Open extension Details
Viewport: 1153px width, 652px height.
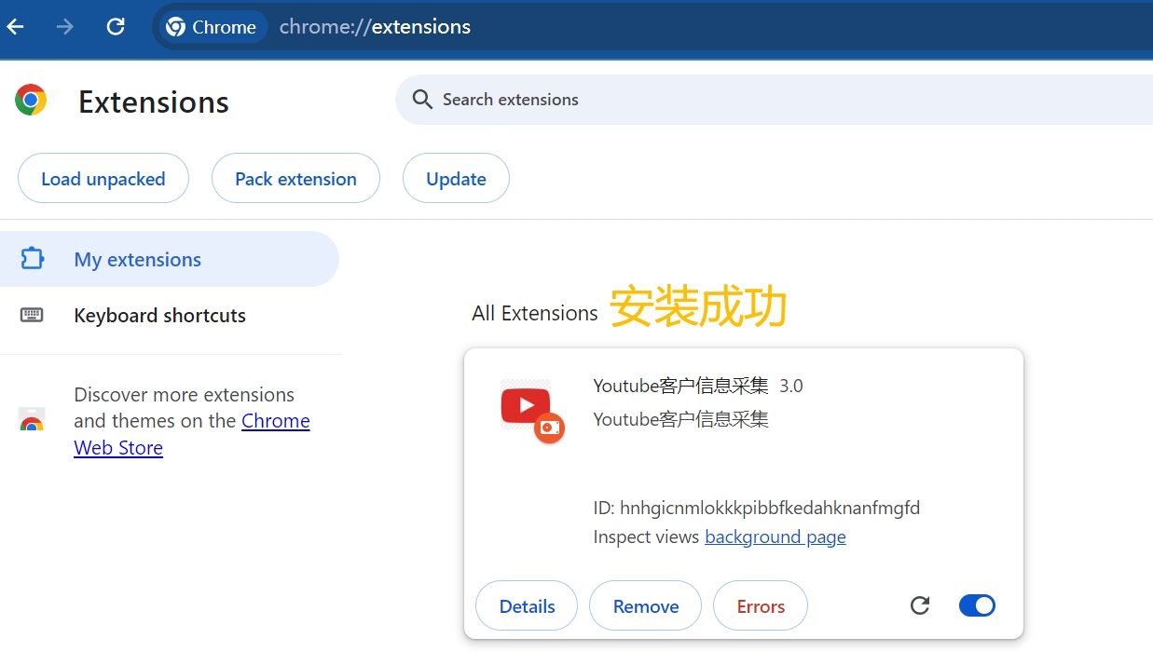[527, 605]
